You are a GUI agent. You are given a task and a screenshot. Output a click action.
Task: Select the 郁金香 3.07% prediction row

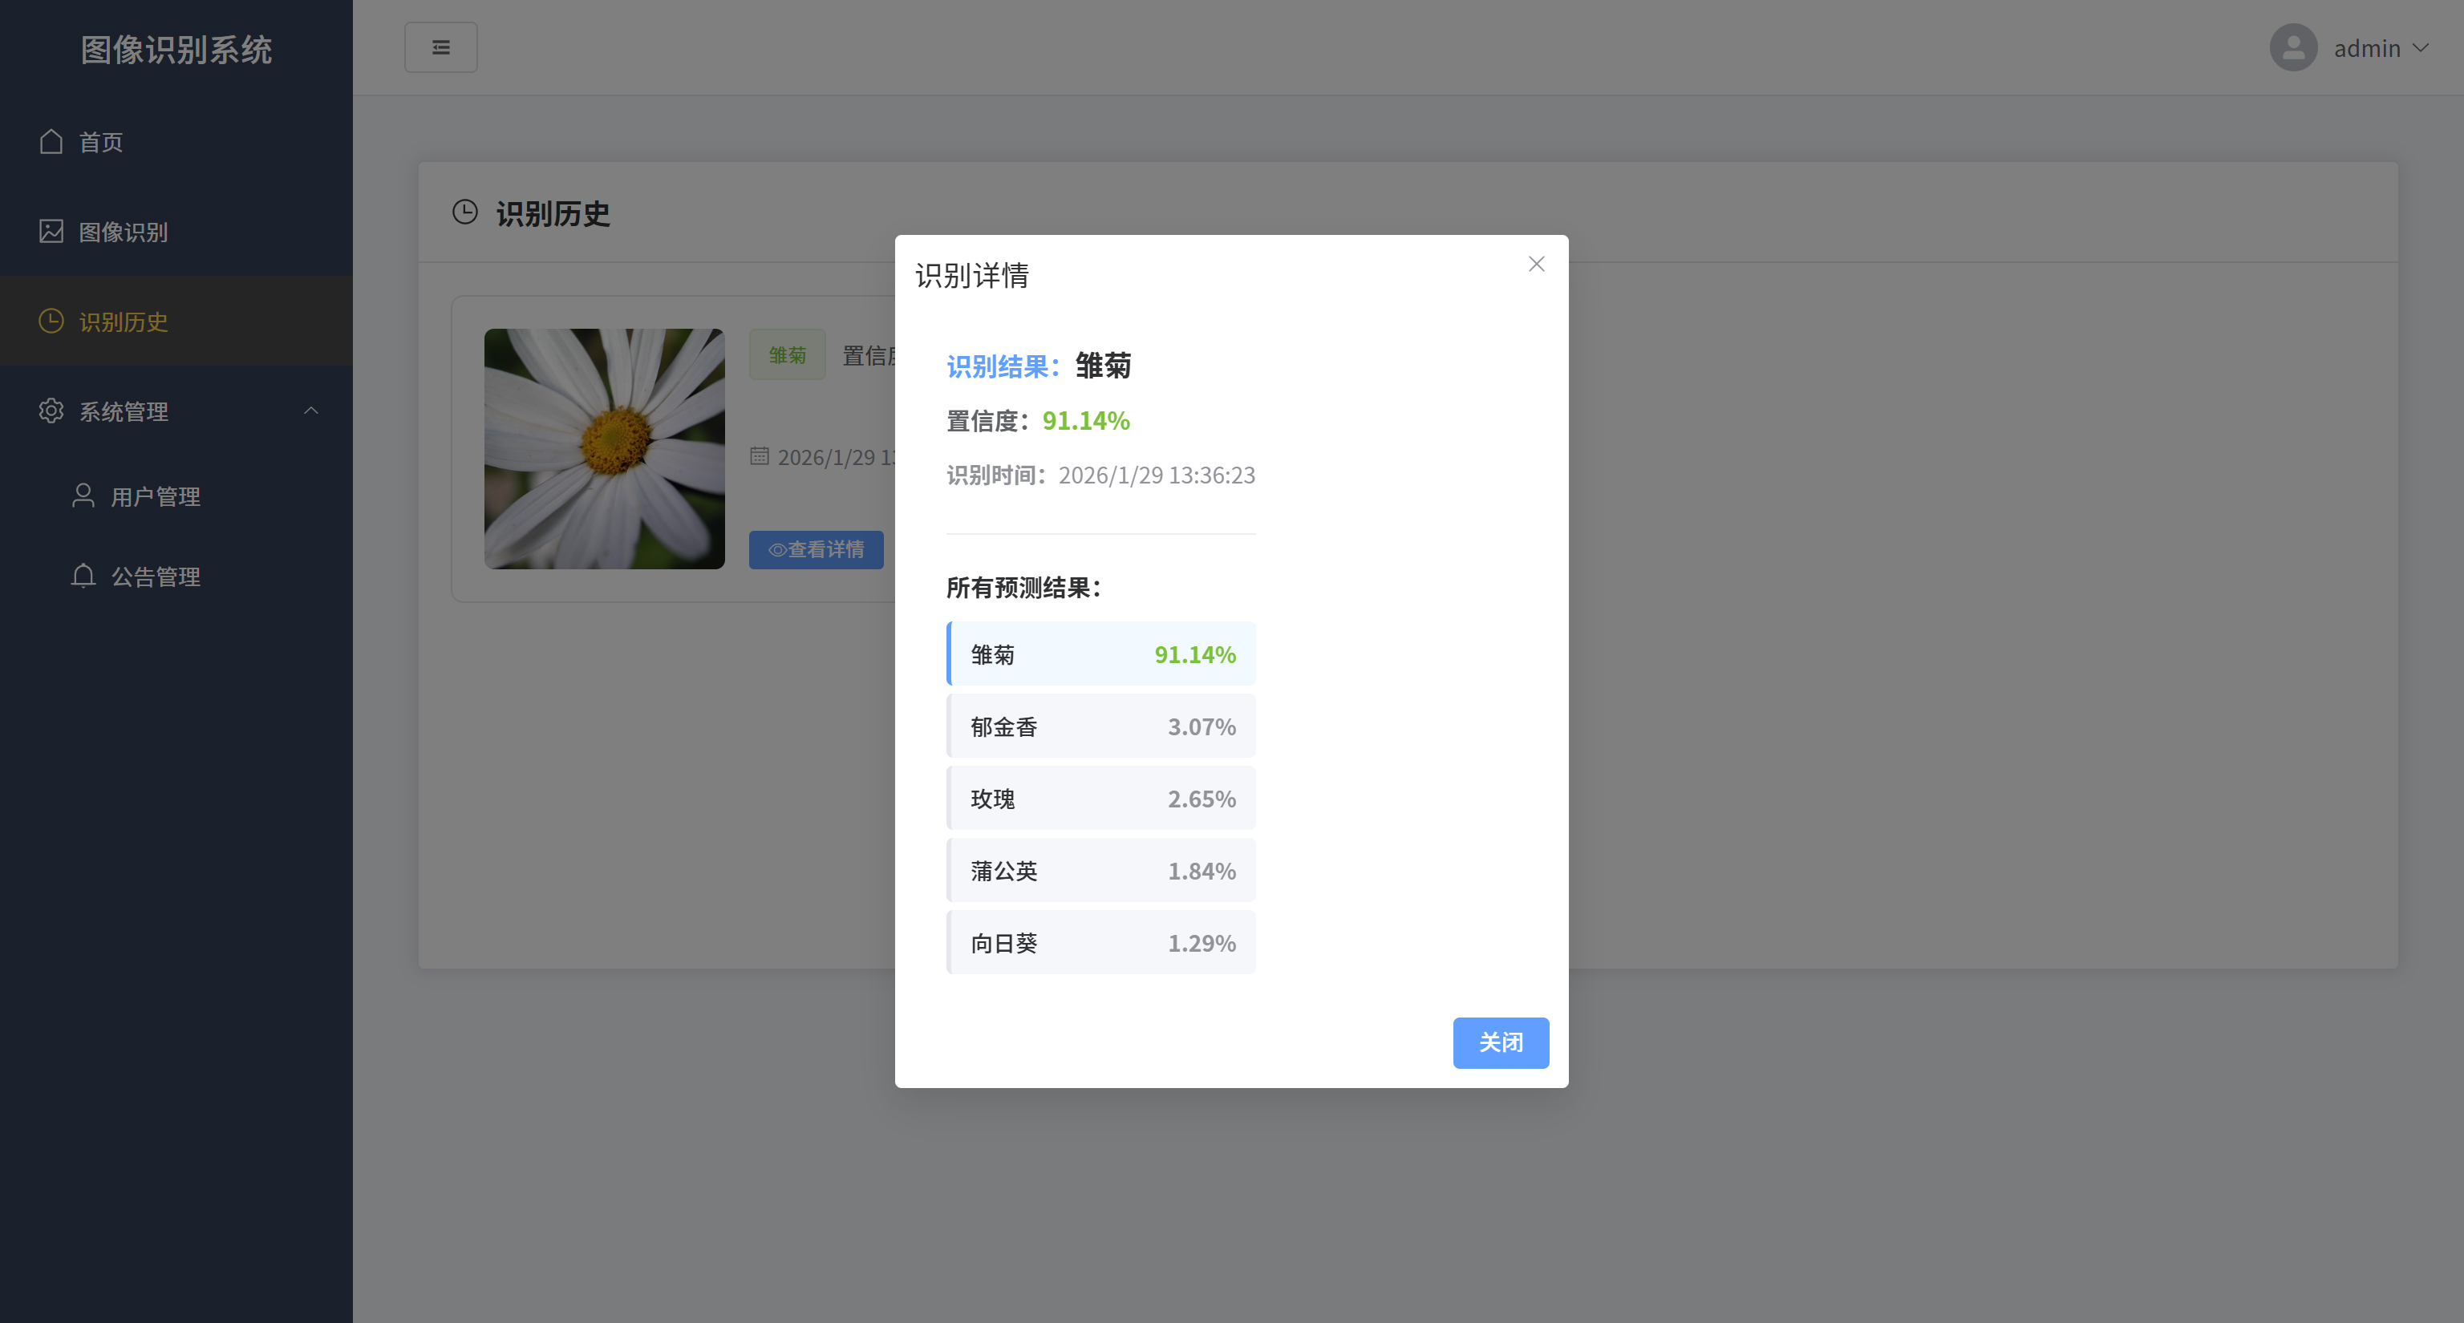pos(1101,726)
